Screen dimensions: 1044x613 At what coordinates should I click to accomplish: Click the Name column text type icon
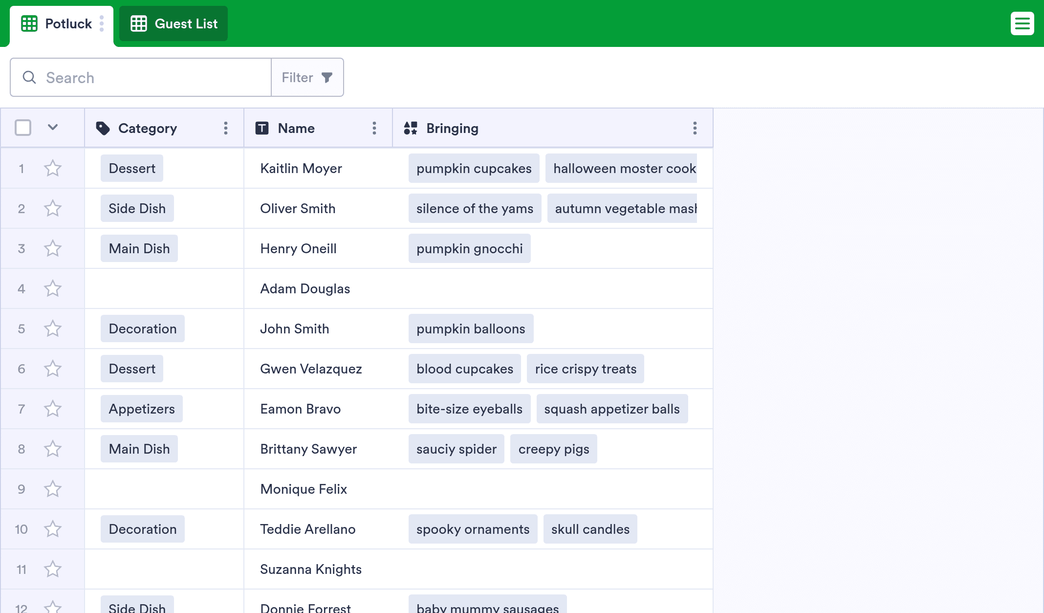click(x=262, y=128)
